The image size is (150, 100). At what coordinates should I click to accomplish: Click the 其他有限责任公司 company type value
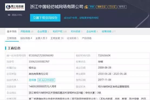point(38,74)
